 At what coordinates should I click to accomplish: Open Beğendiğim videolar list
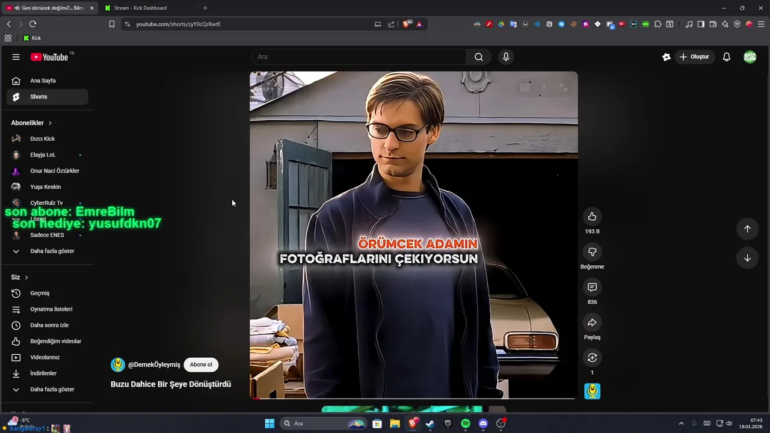48,341
